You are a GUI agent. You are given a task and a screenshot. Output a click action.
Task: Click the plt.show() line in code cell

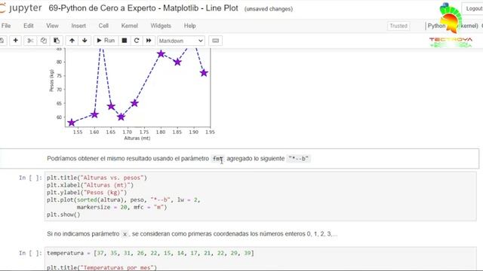[63, 215]
